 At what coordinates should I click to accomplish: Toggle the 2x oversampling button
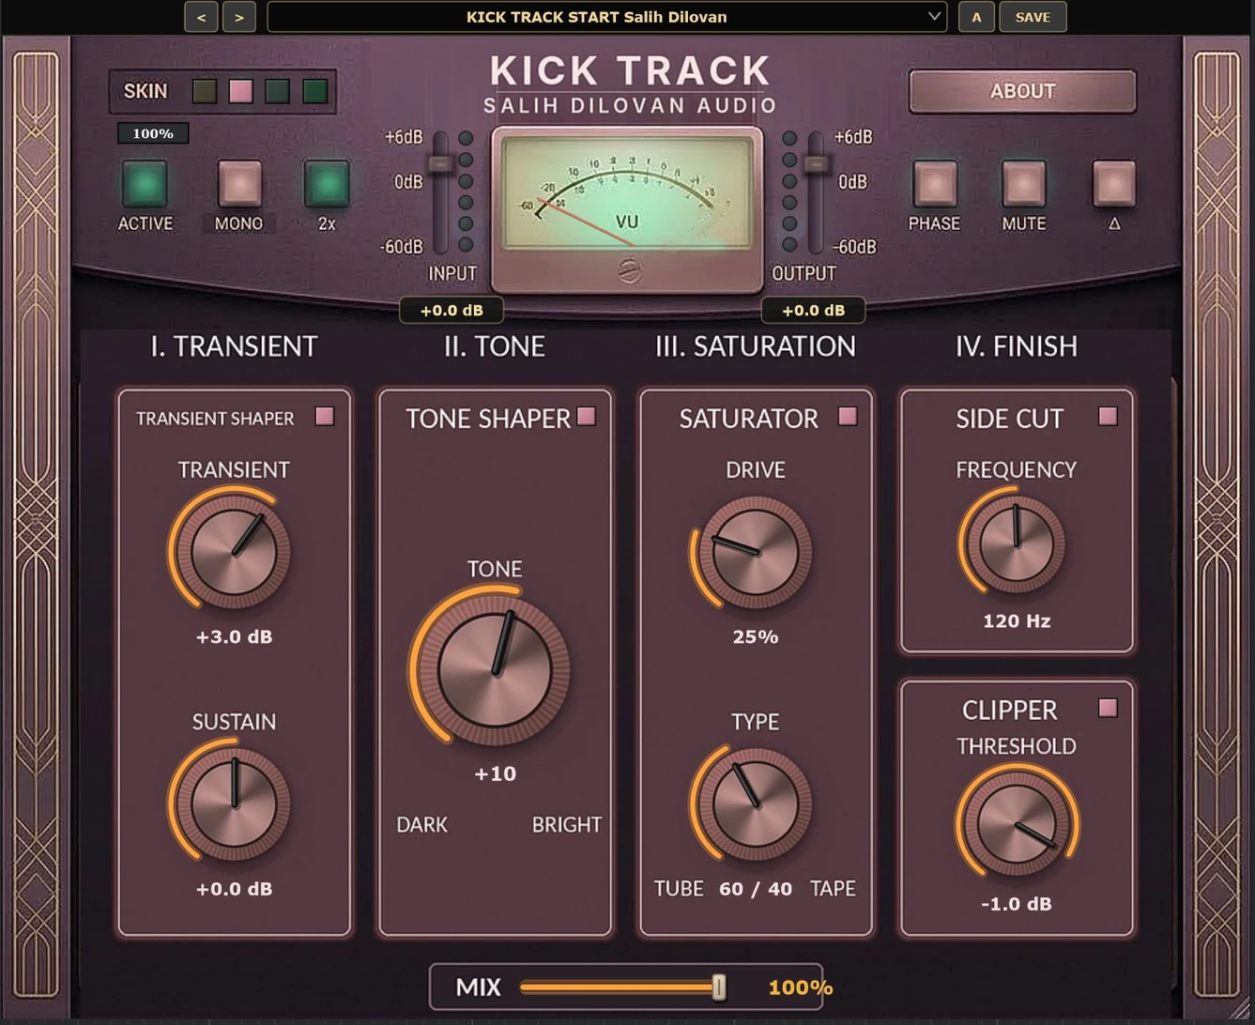coord(327,183)
